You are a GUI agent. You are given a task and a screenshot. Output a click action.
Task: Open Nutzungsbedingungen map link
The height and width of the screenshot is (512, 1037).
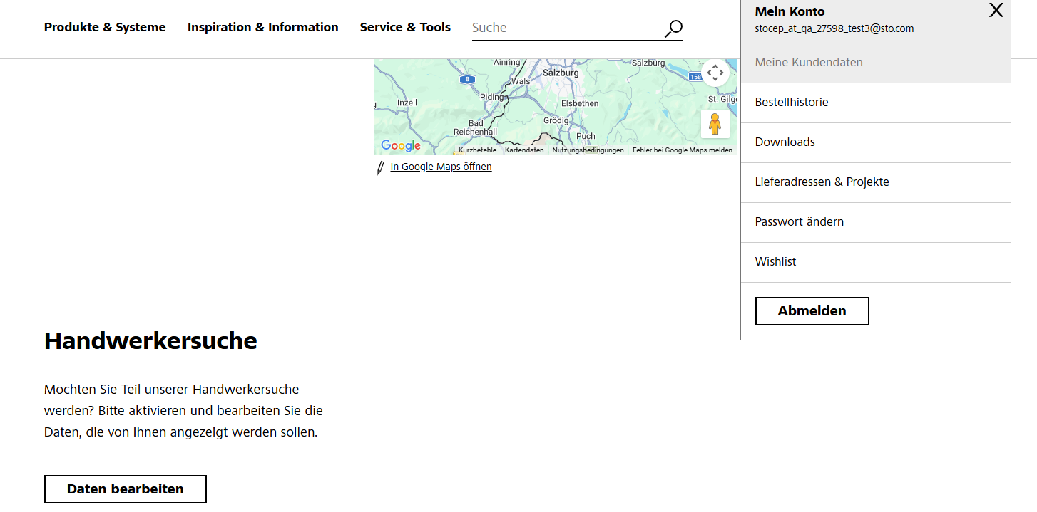coord(588,150)
